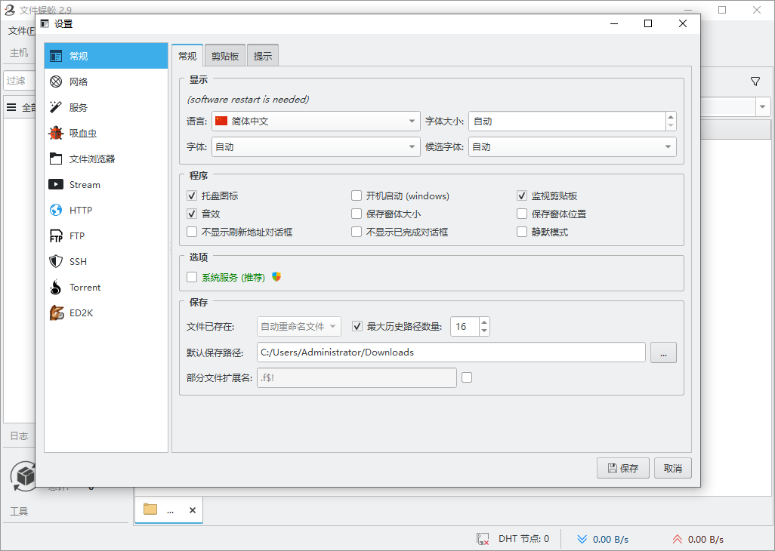Image resolution: width=775 pixels, height=551 pixels.
Task: Switch to the 剪贴板 tab
Action: pos(225,56)
